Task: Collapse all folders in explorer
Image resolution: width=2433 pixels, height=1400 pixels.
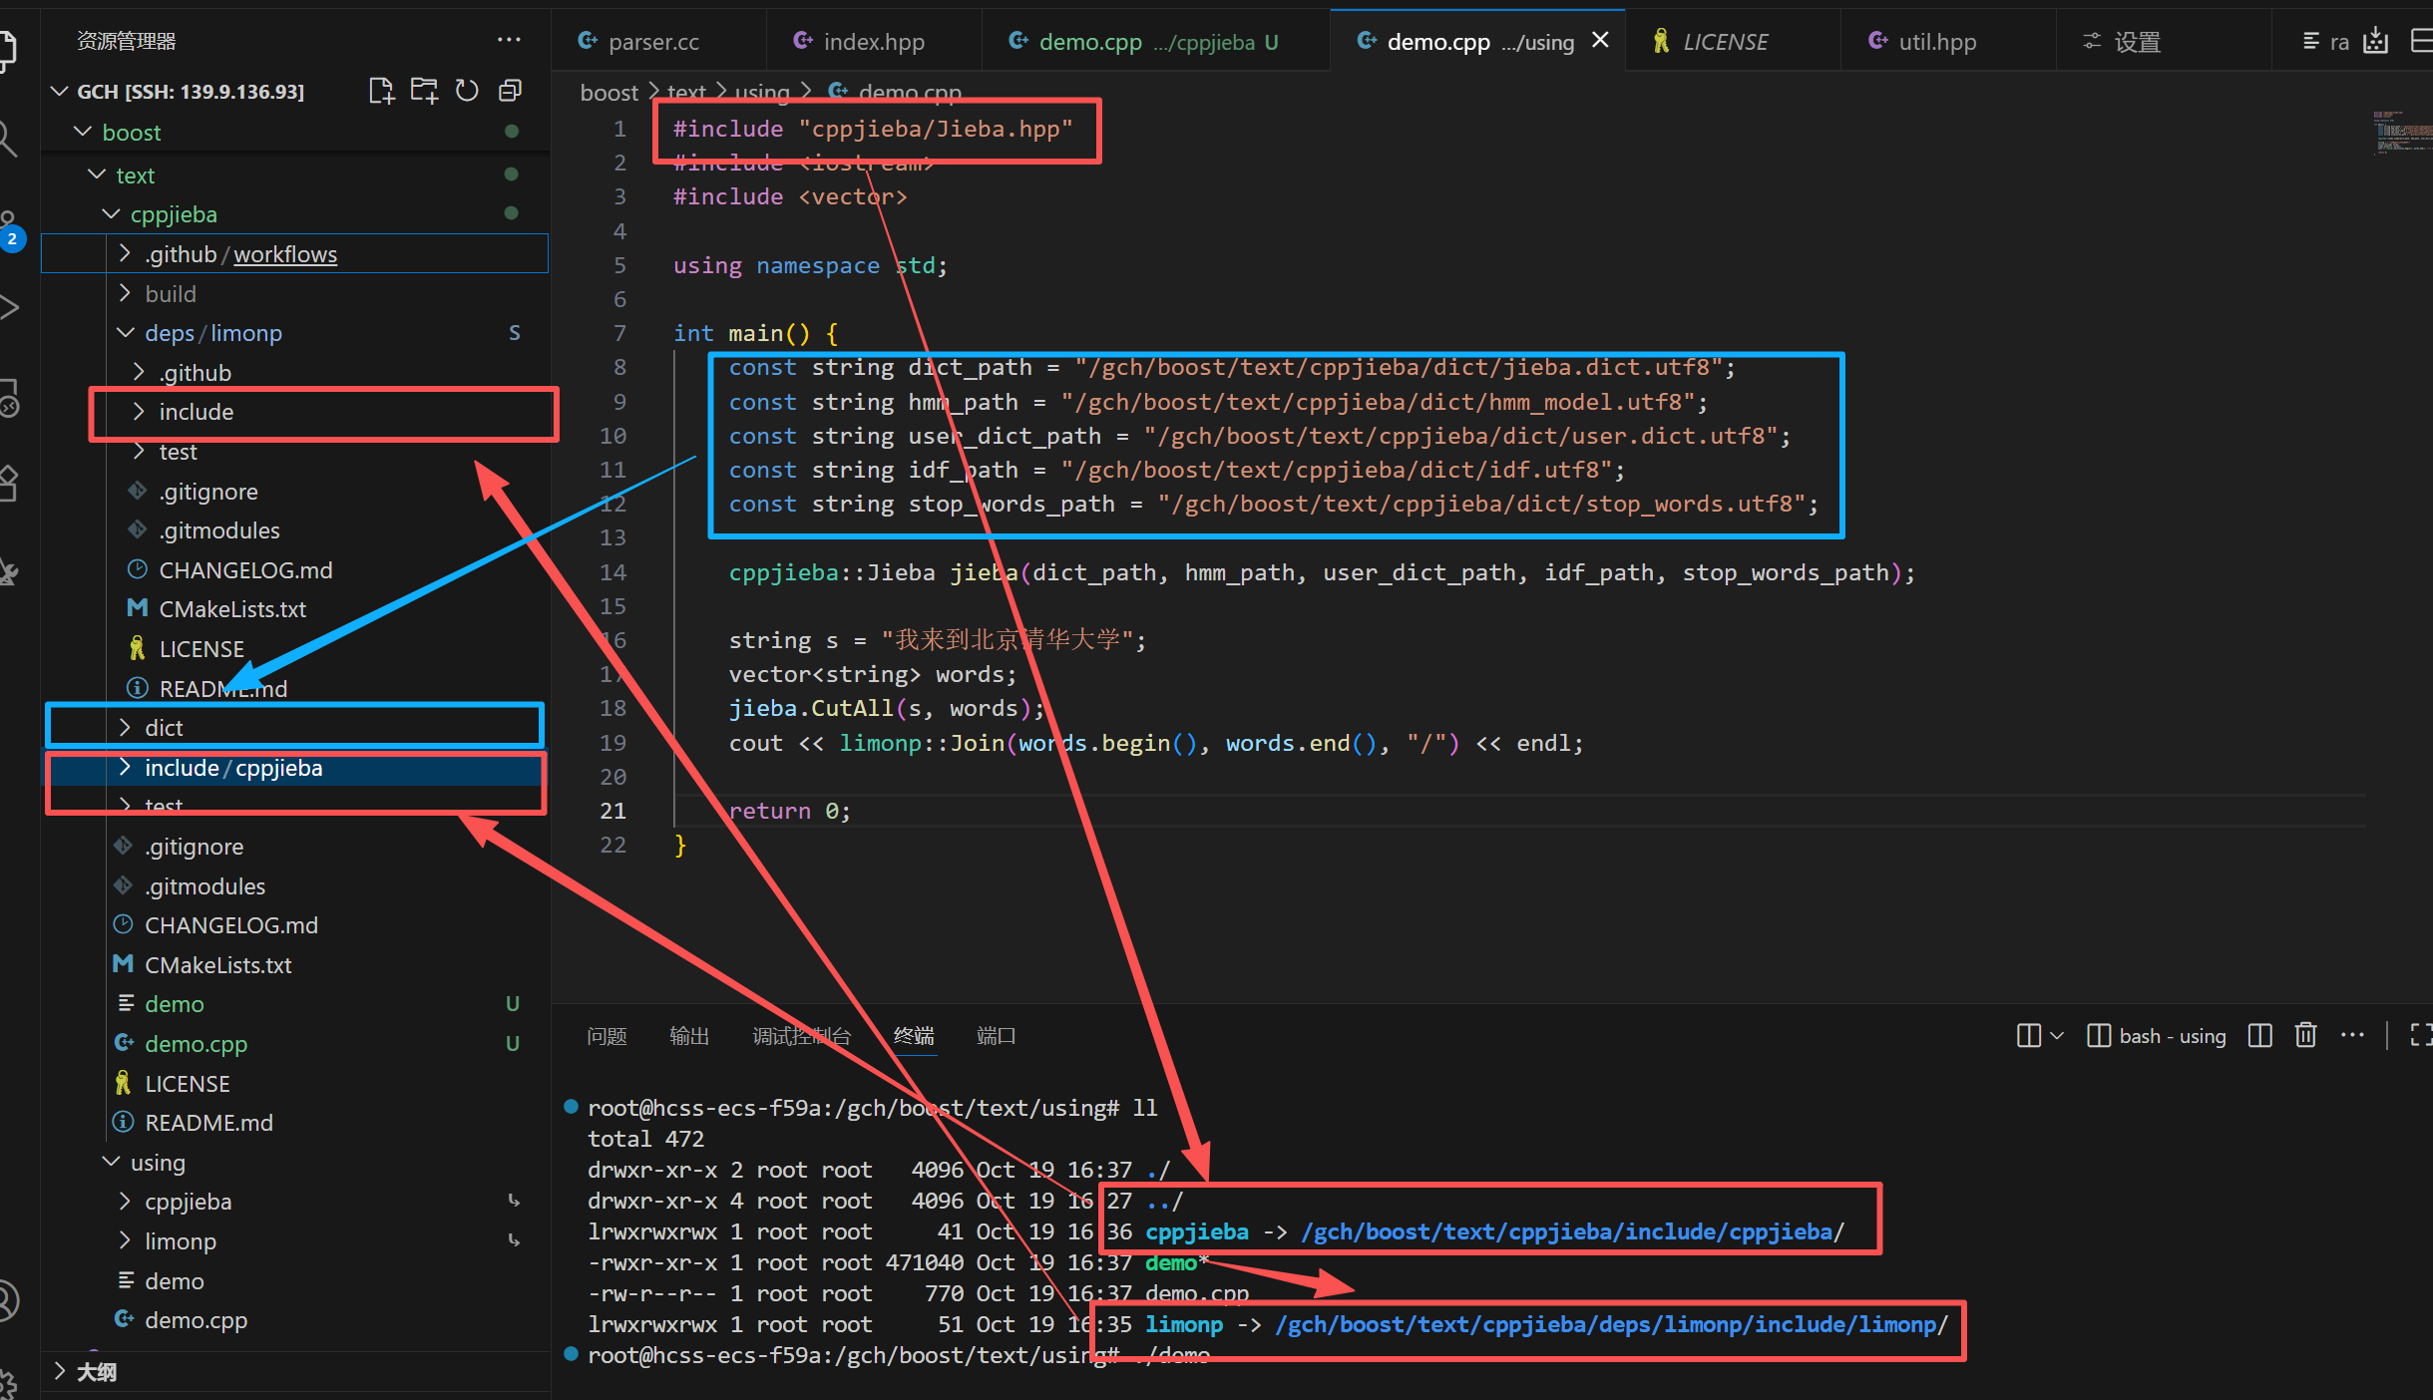Action: coord(510,92)
